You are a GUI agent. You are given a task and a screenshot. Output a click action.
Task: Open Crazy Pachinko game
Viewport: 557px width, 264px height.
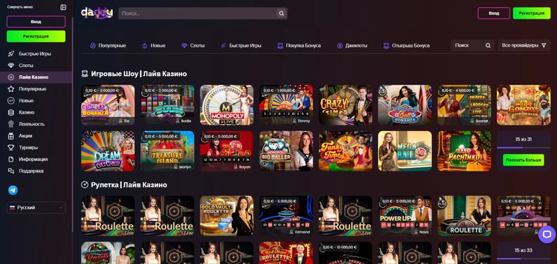point(464,151)
